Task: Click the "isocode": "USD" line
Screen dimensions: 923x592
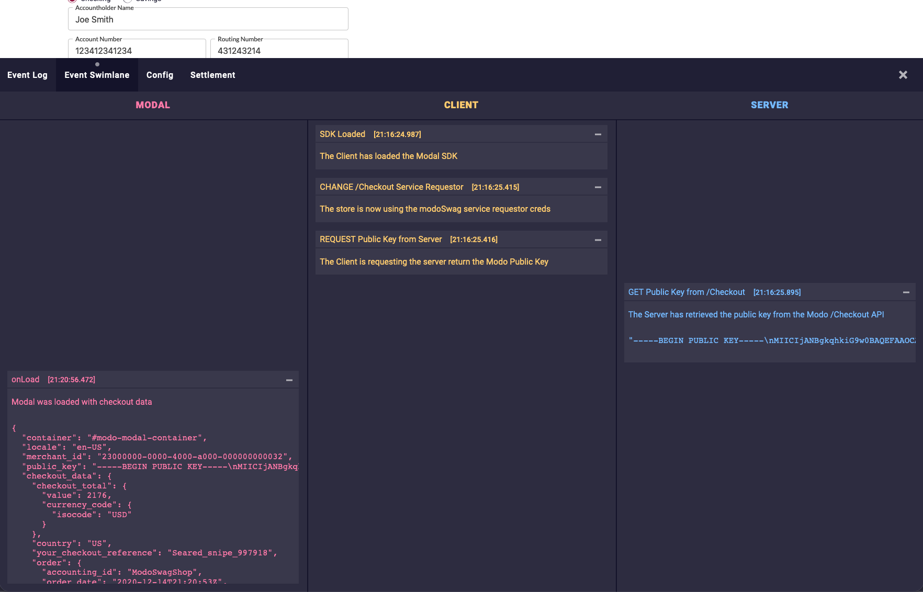Action: [92, 515]
